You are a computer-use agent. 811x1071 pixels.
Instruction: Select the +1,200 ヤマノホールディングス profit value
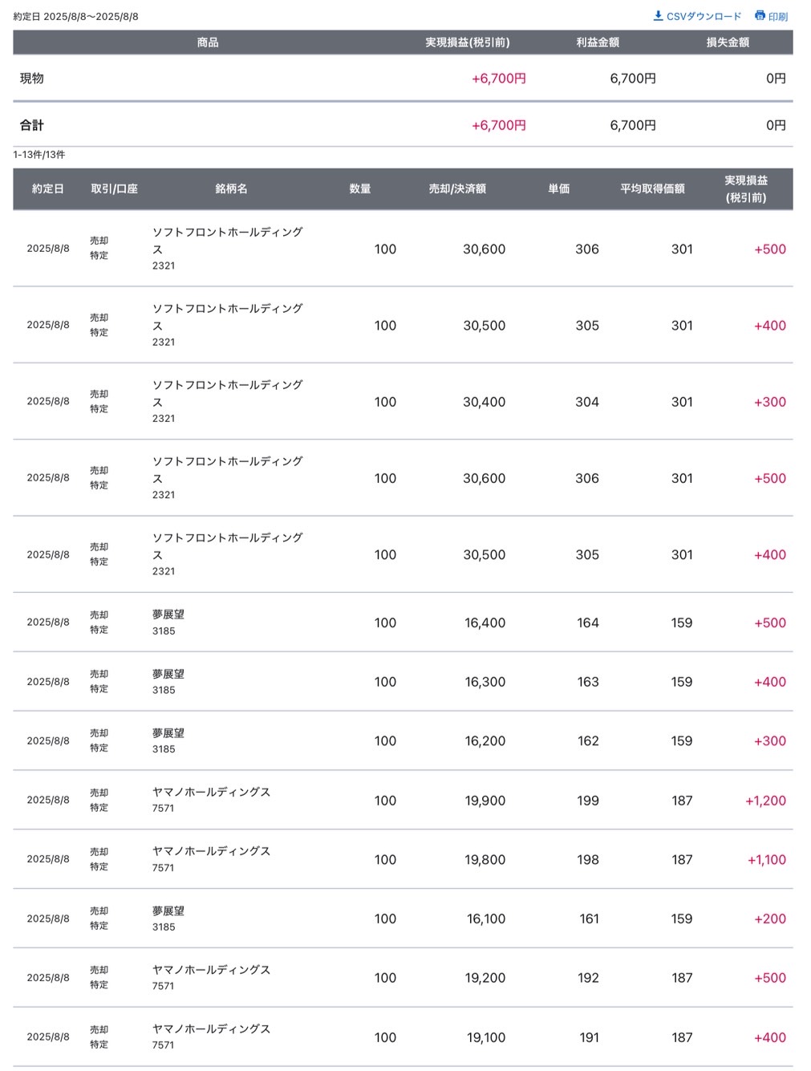pos(765,801)
